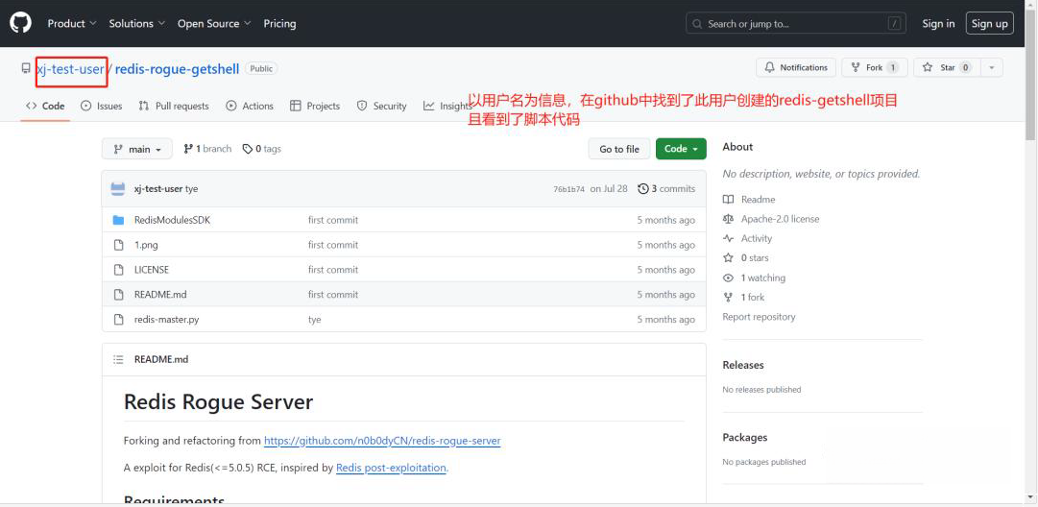Expand the Solutions menu

137,23
